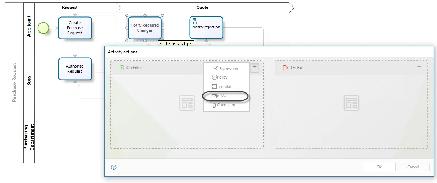
Task: Click the On Enter arrow icon
Action: point(121,68)
